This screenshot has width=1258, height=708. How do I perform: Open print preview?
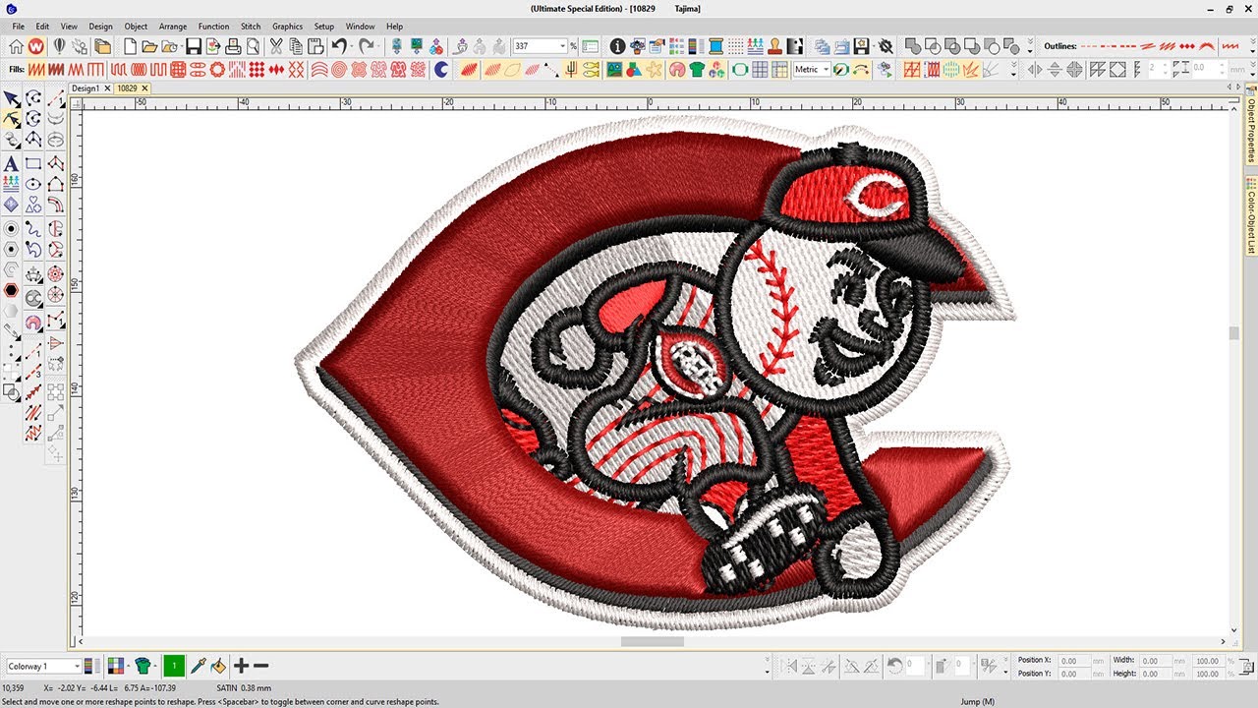253,46
